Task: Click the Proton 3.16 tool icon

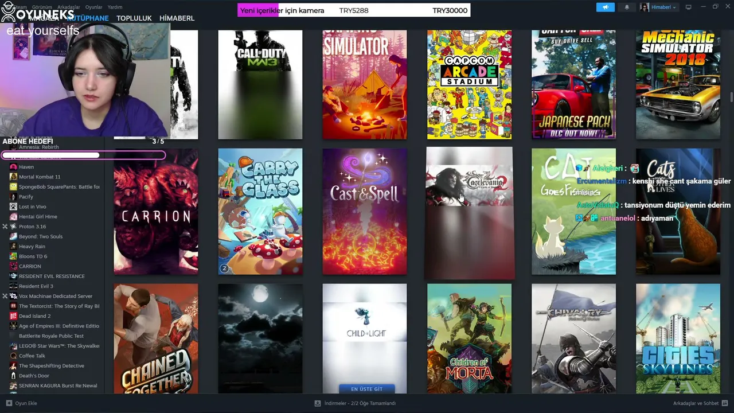Action: pyautogui.click(x=13, y=227)
